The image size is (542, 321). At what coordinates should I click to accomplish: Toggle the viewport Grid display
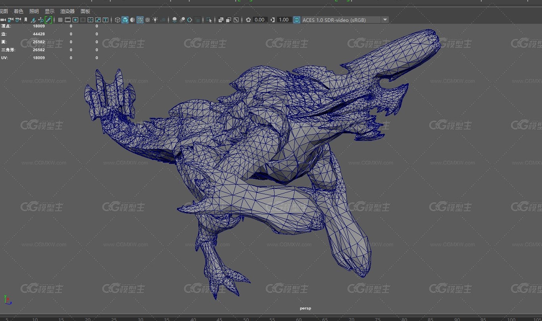(x=60, y=20)
